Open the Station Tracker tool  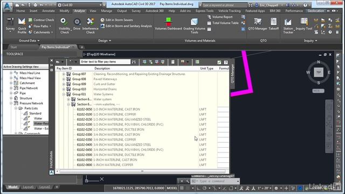click(x=288, y=25)
